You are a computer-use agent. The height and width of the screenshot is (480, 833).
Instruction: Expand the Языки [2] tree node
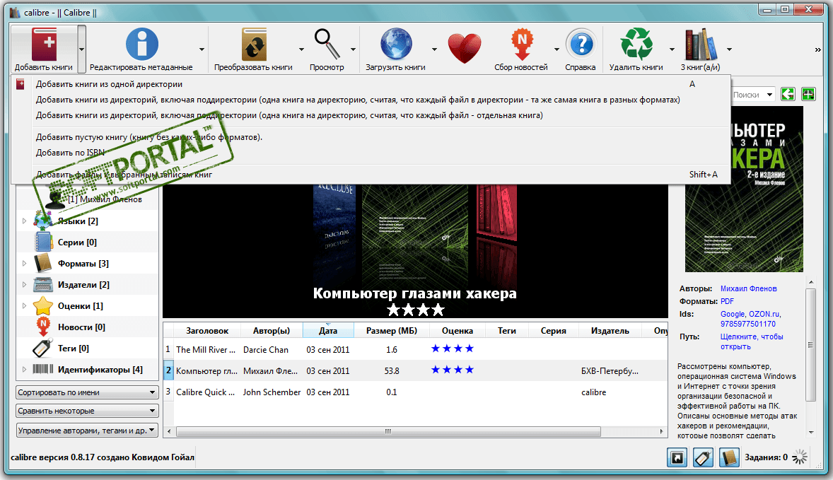pyautogui.click(x=24, y=221)
